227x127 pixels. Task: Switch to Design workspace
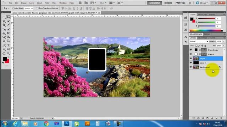pos(168,3)
